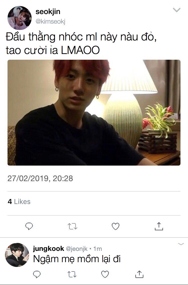Screen dimensions: 188x285
Task: View the attached photo full size
Action: click(x=94, y=112)
